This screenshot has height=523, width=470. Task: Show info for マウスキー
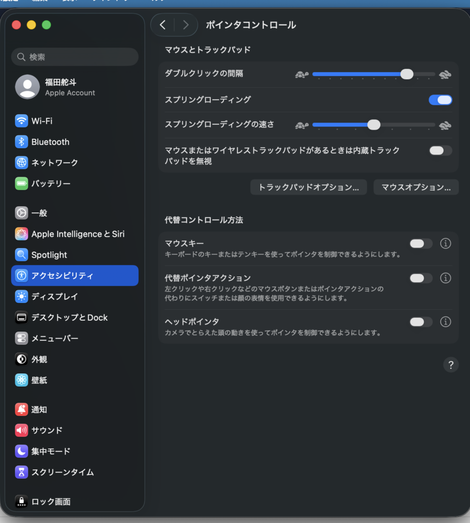[x=445, y=244]
